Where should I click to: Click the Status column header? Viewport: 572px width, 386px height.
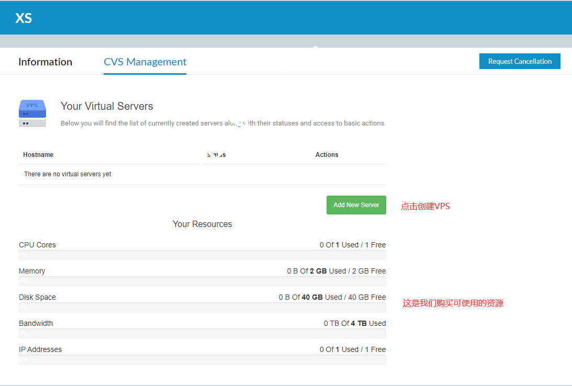click(x=216, y=155)
